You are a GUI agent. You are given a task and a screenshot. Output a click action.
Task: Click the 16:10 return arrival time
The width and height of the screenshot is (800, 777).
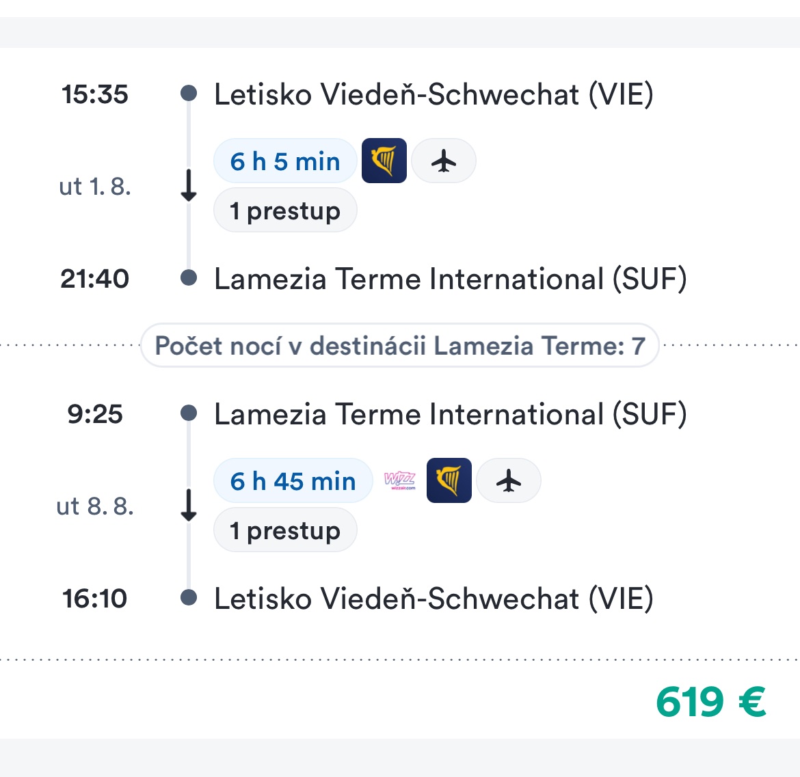[x=95, y=599]
